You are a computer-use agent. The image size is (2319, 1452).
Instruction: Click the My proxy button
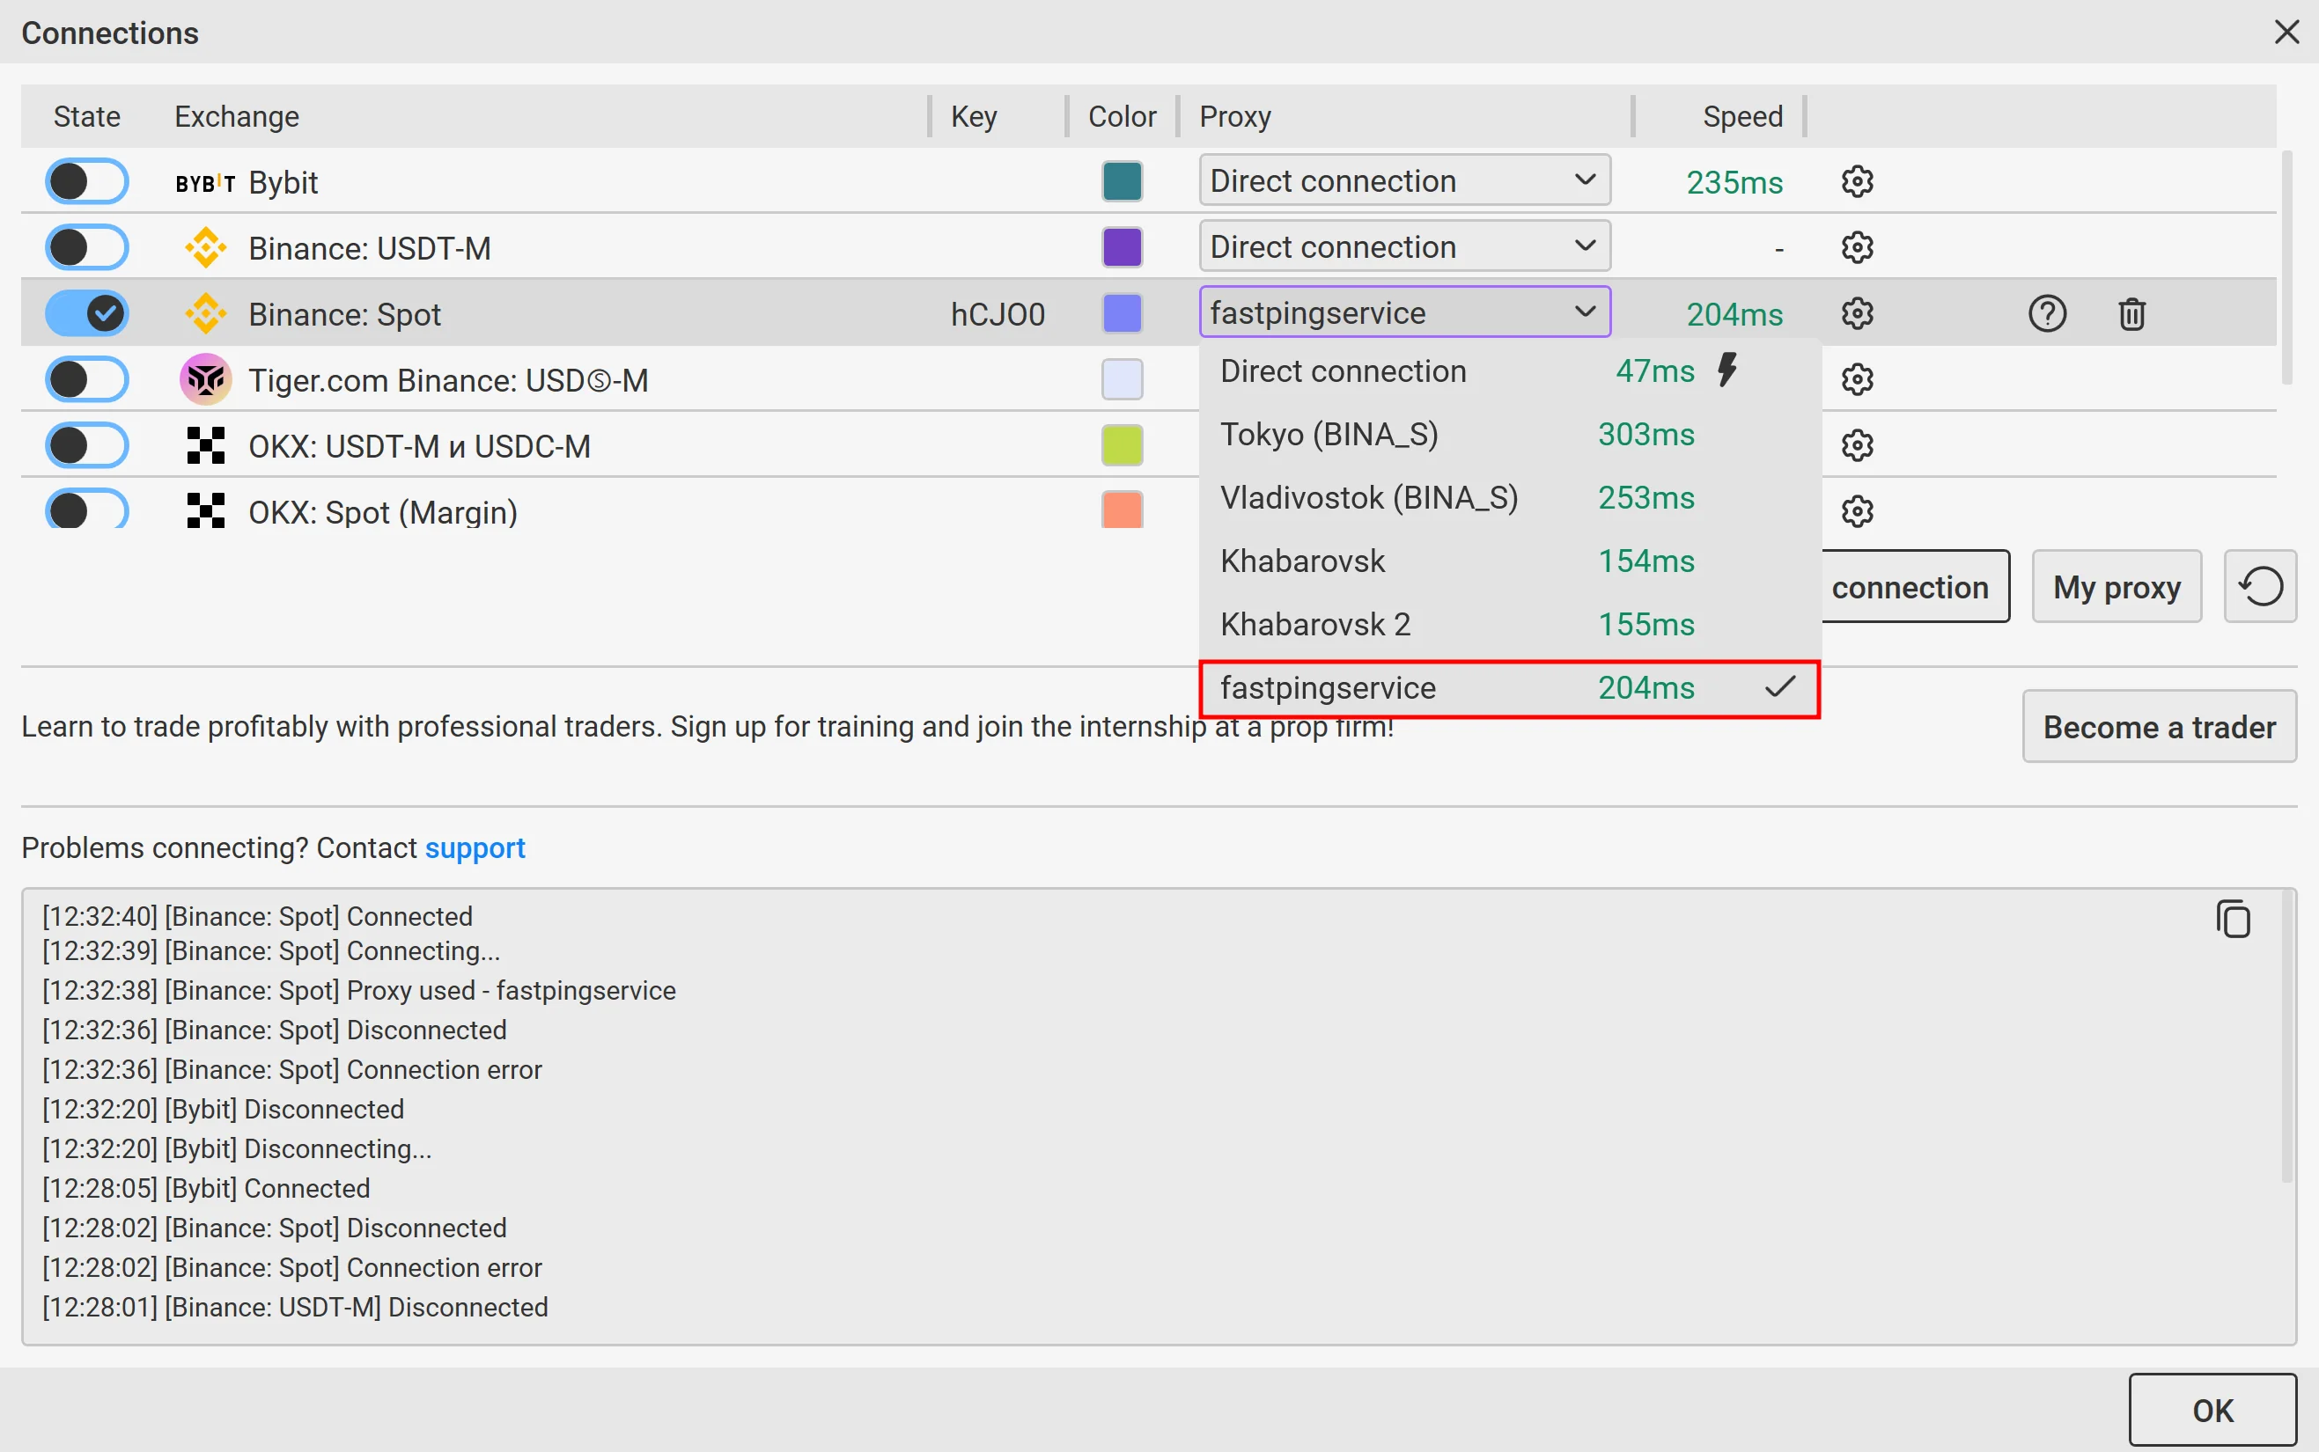(x=2116, y=587)
